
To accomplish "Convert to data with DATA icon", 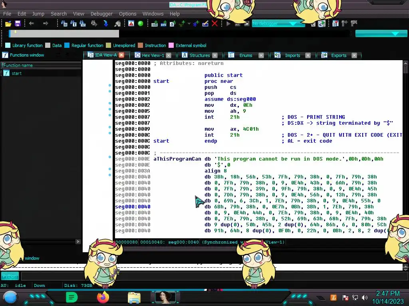I will coord(163,24).
